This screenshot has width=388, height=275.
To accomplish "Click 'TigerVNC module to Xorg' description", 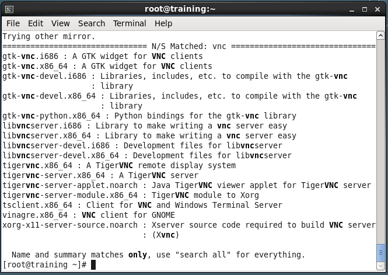I will tap(205, 195).
